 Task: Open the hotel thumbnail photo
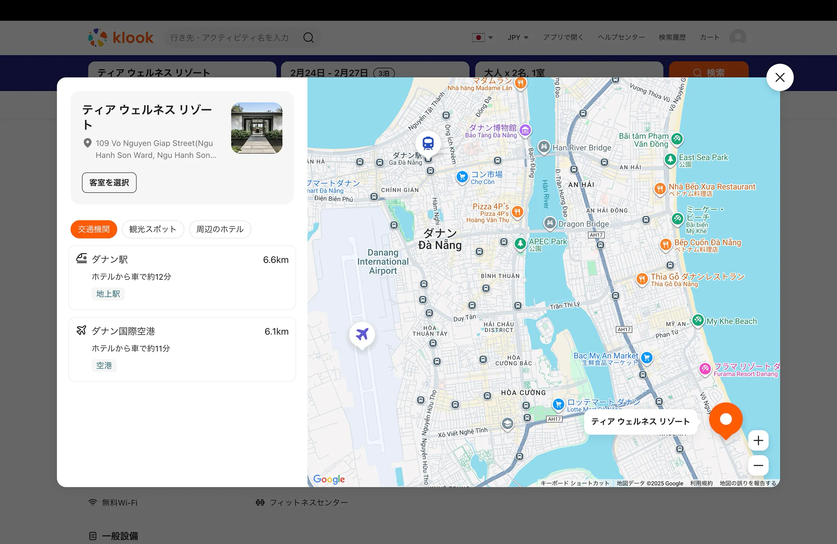pos(257,128)
